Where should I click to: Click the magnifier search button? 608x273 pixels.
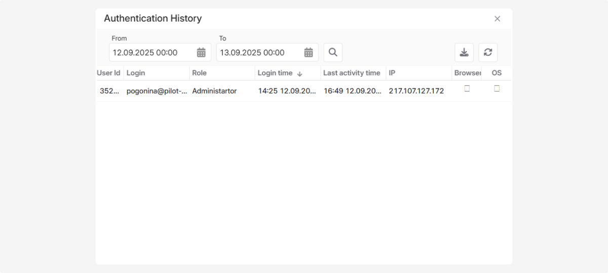(333, 53)
